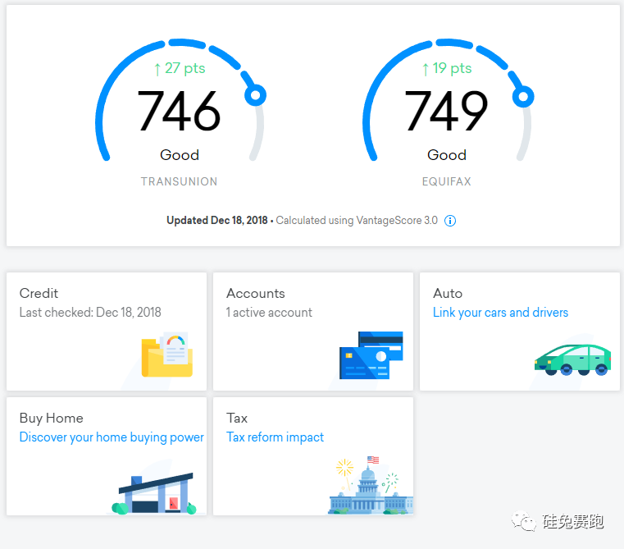The width and height of the screenshot is (624, 549).
Task: Click the Good rating under 746
Action: 180,155
